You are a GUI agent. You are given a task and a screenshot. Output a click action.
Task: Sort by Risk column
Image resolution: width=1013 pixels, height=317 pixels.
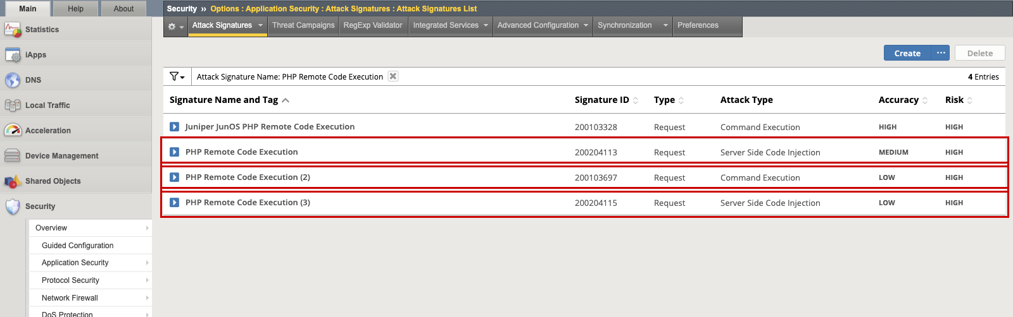[959, 100]
